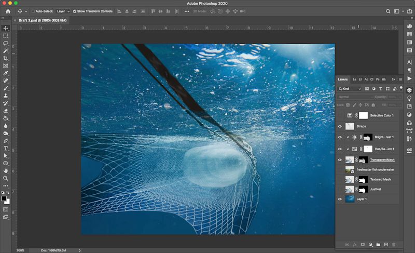415x253 pixels.
Task: Click the foreground color swatch
Action: (4, 198)
